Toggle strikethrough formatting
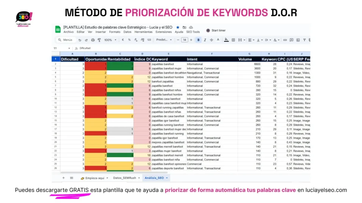This screenshot has width=362, height=203. pyautogui.click(x=211, y=40)
